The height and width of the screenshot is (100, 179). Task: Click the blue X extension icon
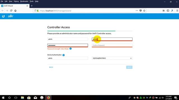(x=172, y=11)
